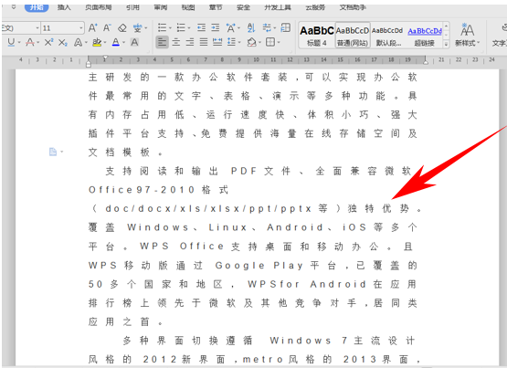Switch to the 开始 (Home) tab

(37, 6)
